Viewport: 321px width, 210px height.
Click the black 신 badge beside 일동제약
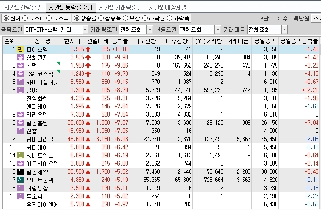[20, 172]
